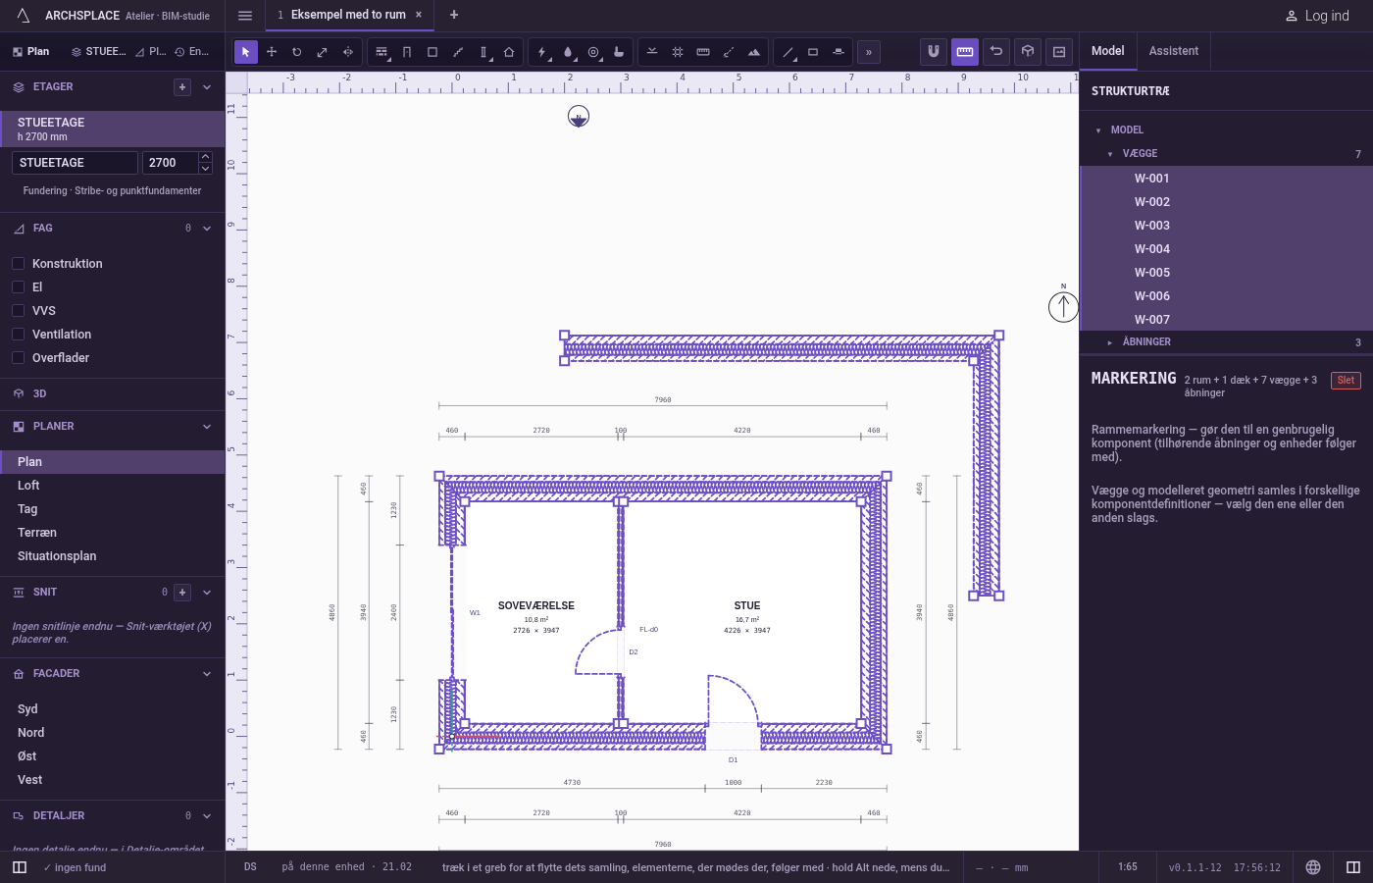Toggle the magnet snap icon
Screen dimensions: 1373x883
[x=934, y=52]
